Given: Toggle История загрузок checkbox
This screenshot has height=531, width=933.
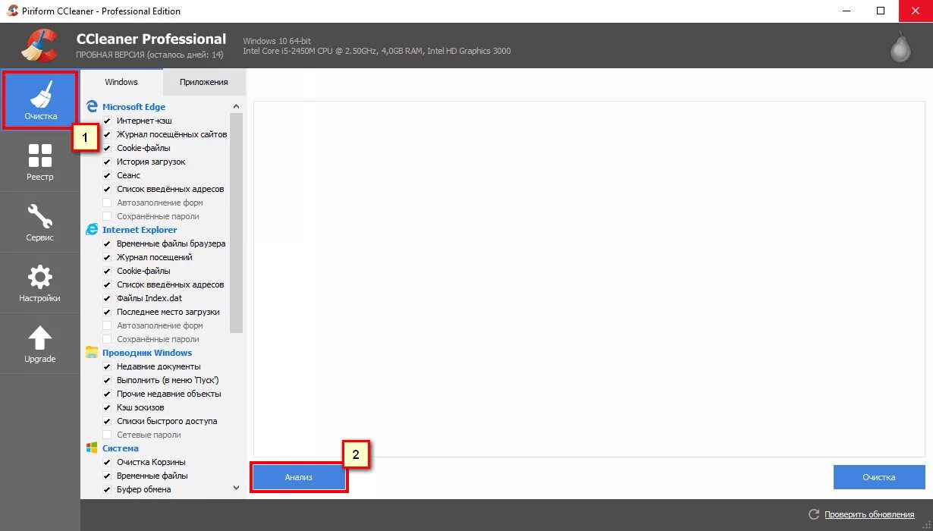Looking at the screenshot, I should click(107, 162).
